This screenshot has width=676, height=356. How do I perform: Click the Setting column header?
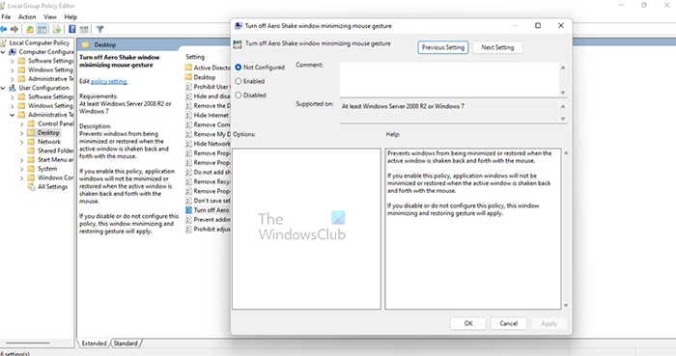coord(195,57)
